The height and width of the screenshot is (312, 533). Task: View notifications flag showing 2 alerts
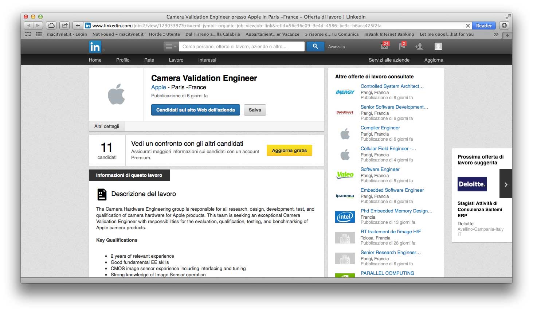(402, 46)
